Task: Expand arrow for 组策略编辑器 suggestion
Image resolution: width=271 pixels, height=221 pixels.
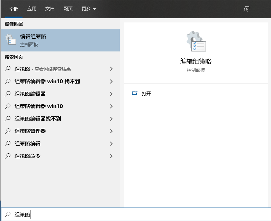Action: click(111, 94)
